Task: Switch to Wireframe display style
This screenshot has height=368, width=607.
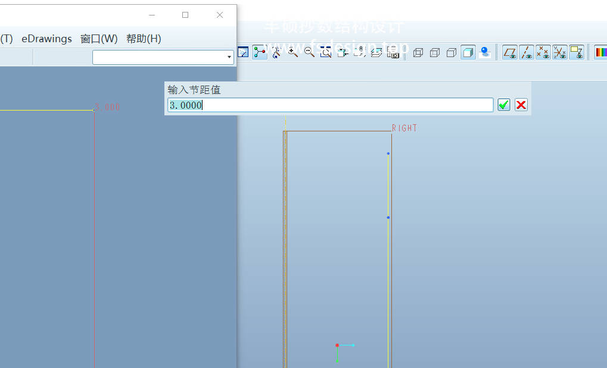Action: click(418, 52)
